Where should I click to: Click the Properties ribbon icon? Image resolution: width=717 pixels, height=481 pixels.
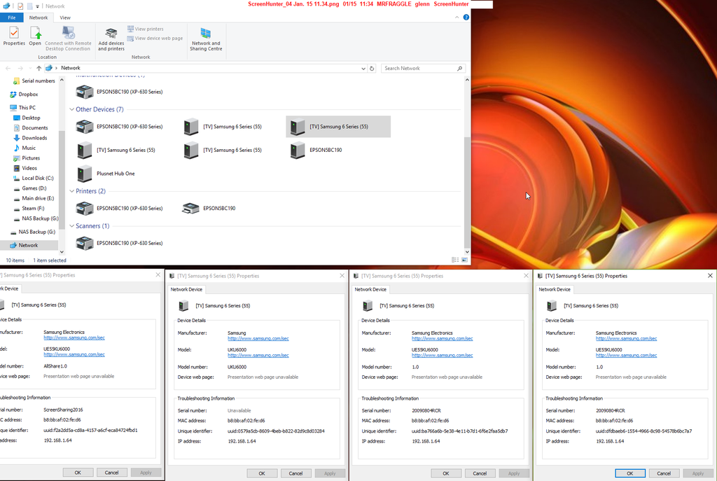click(14, 36)
